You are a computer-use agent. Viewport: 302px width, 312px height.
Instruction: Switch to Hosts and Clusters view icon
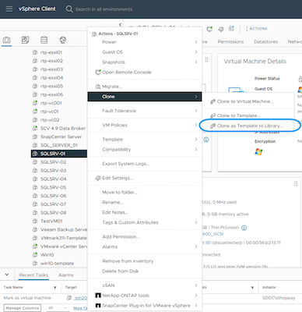click(6, 40)
